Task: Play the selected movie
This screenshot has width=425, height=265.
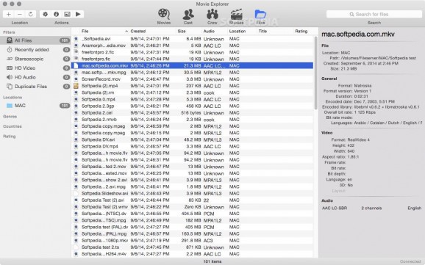Action: [78, 14]
